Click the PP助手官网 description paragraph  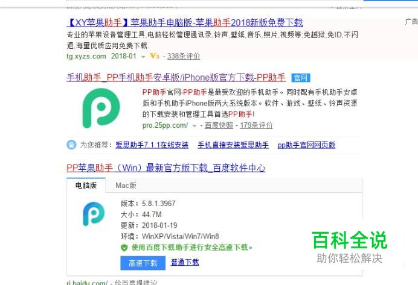pos(249,103)
